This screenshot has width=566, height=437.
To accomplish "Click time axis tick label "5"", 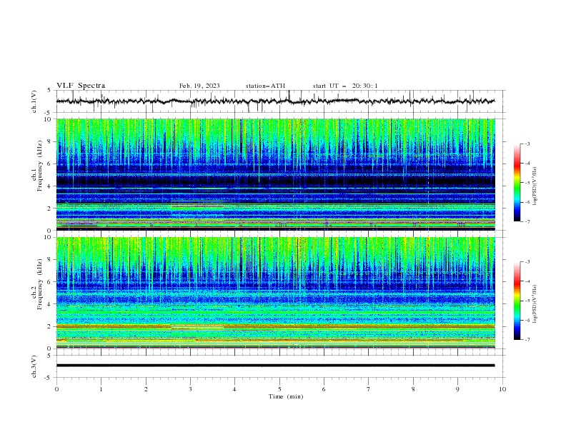I will pyautogui.click(x=279, y=389).
